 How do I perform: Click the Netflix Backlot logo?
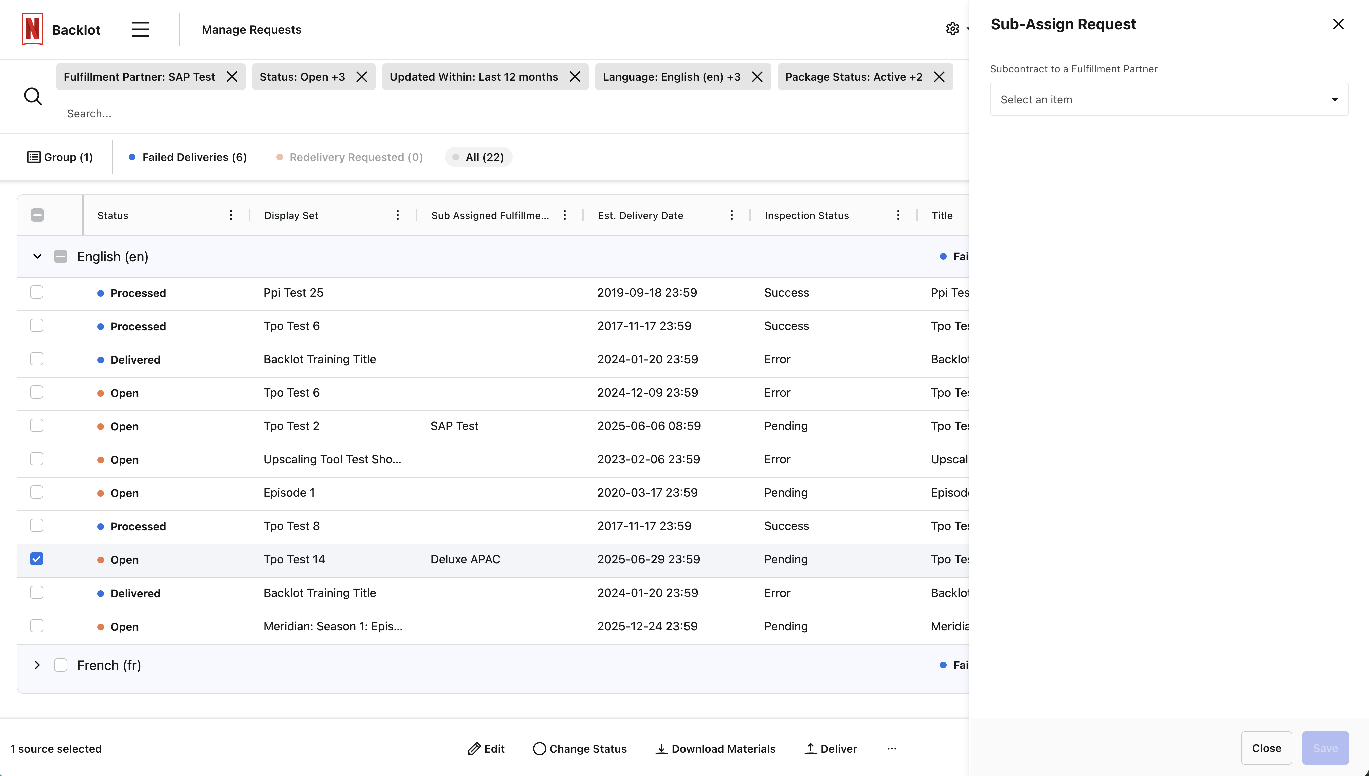(x=32, y=29)
